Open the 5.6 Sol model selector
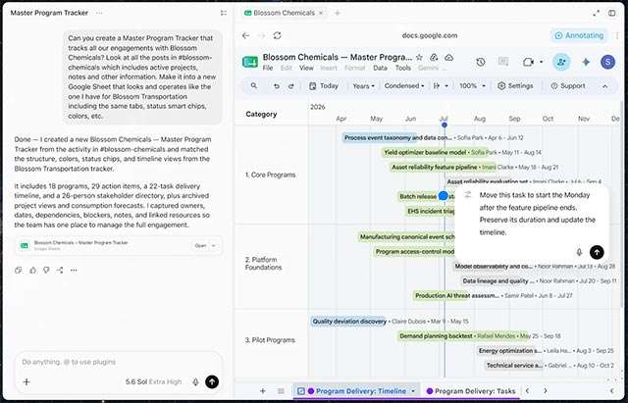The width and height of the screenshot is (628, 403). (153, 381)
